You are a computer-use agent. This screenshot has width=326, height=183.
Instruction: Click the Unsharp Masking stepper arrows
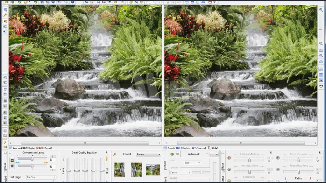tap(269, 158)
